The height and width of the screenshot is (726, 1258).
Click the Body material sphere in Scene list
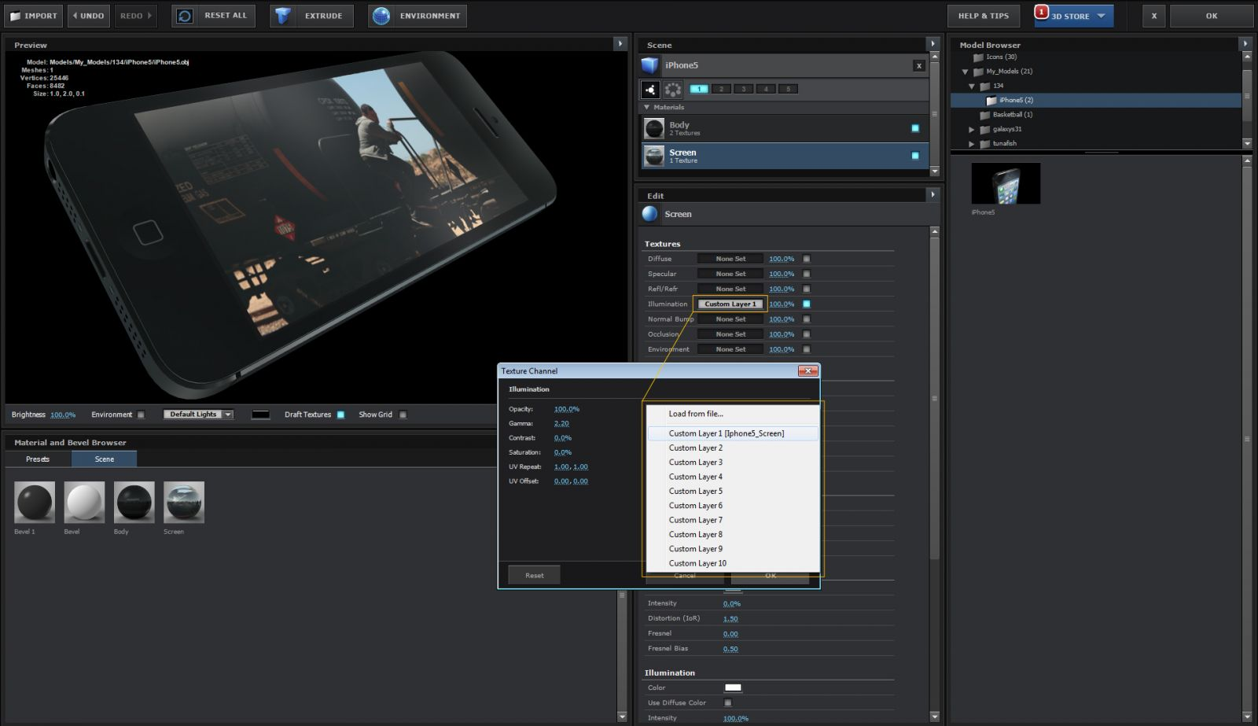654,128
